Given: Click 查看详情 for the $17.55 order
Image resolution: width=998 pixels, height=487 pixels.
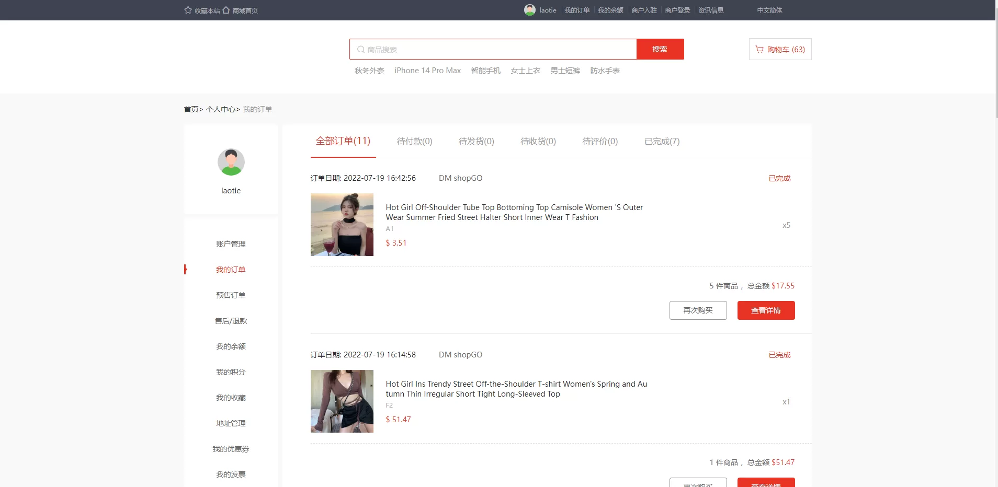Looking at the screenshot, I should click(766, 310).
